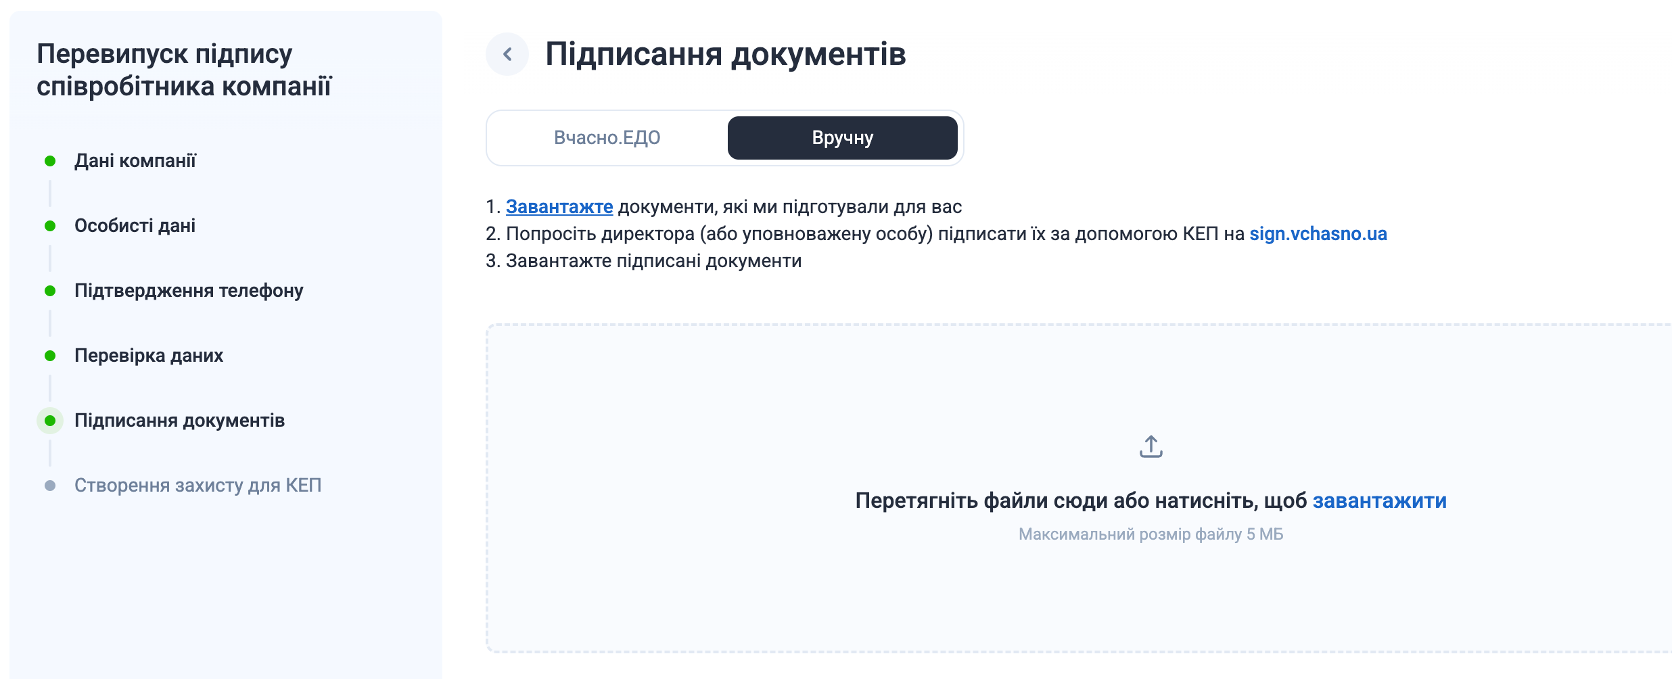
Task: Select Підписання документів step in sidebar
Action: pyautogui.click(x=179, y=421)
